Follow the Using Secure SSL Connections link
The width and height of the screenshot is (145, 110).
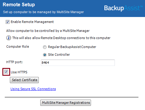[x=33, y=89]
